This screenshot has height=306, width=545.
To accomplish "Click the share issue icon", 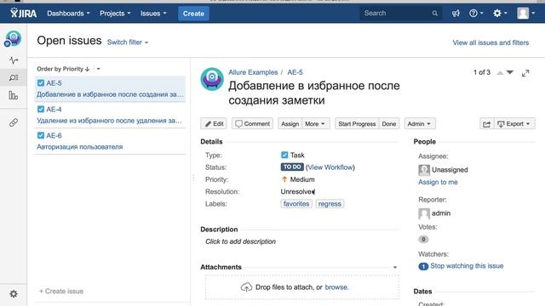I will [x=486, y=124].
